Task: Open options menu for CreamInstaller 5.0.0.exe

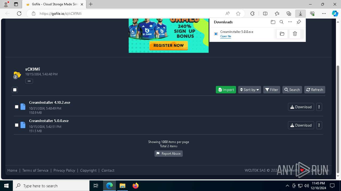Action: 319,125
